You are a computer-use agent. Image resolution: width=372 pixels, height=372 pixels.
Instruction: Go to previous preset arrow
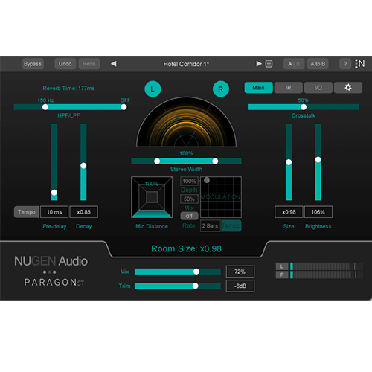[114, 64]
